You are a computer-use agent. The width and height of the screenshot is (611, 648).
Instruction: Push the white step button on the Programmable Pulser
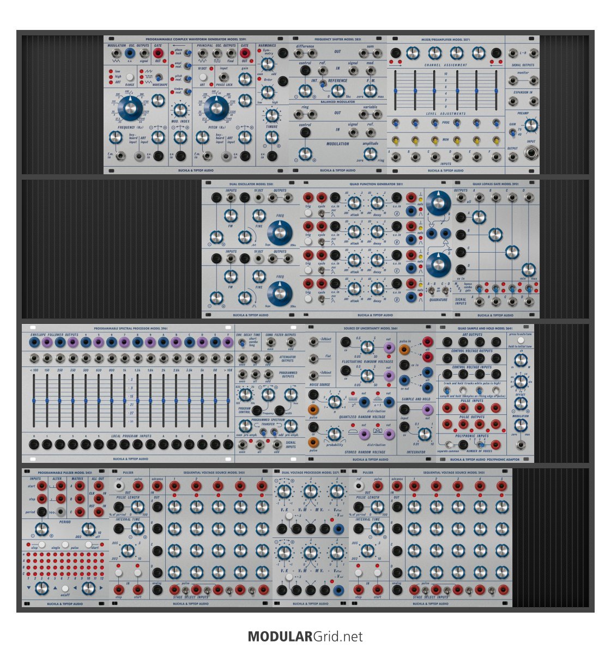coord(42,545)
